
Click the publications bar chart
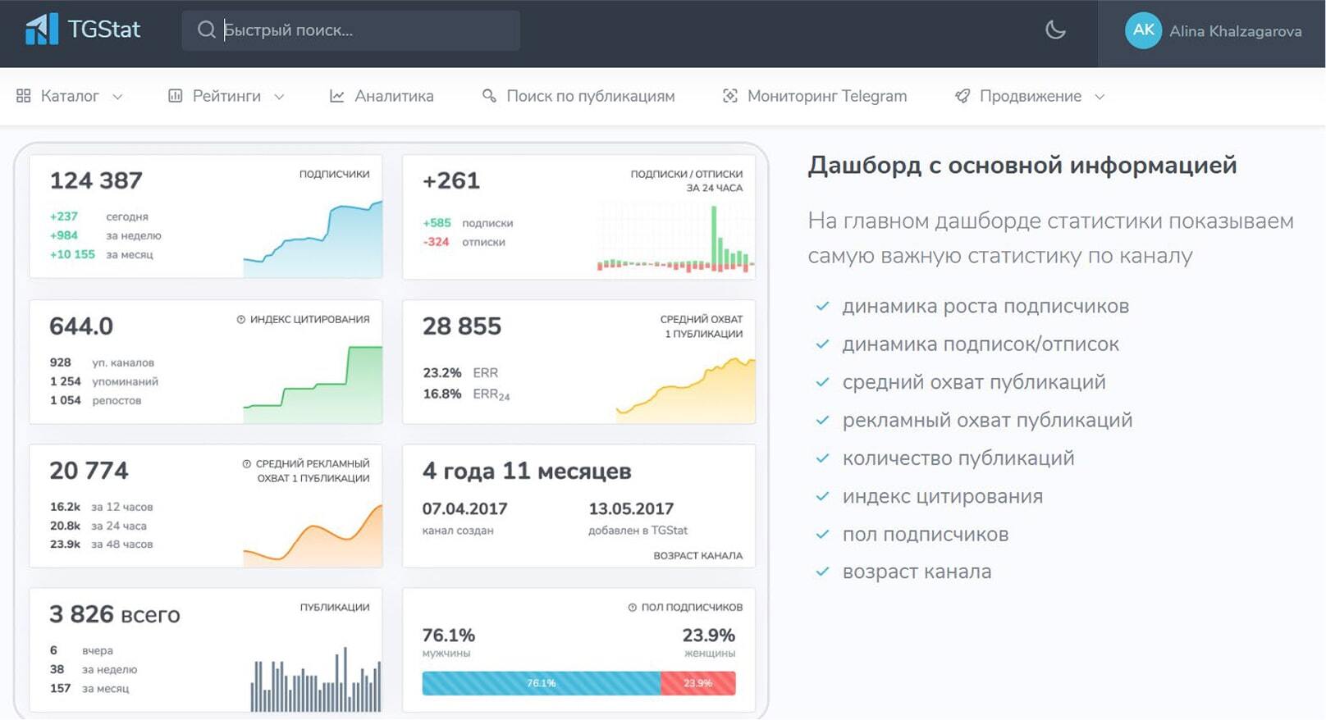pos(316,679)
